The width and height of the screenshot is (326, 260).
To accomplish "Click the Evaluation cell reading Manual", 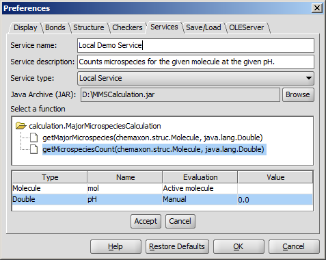I will pos(200,200).
